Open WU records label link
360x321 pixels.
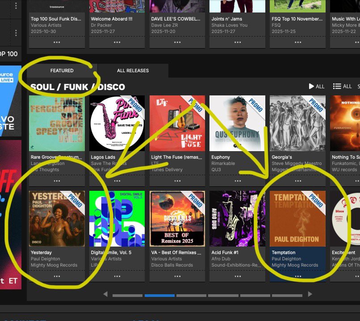point(344,169)
